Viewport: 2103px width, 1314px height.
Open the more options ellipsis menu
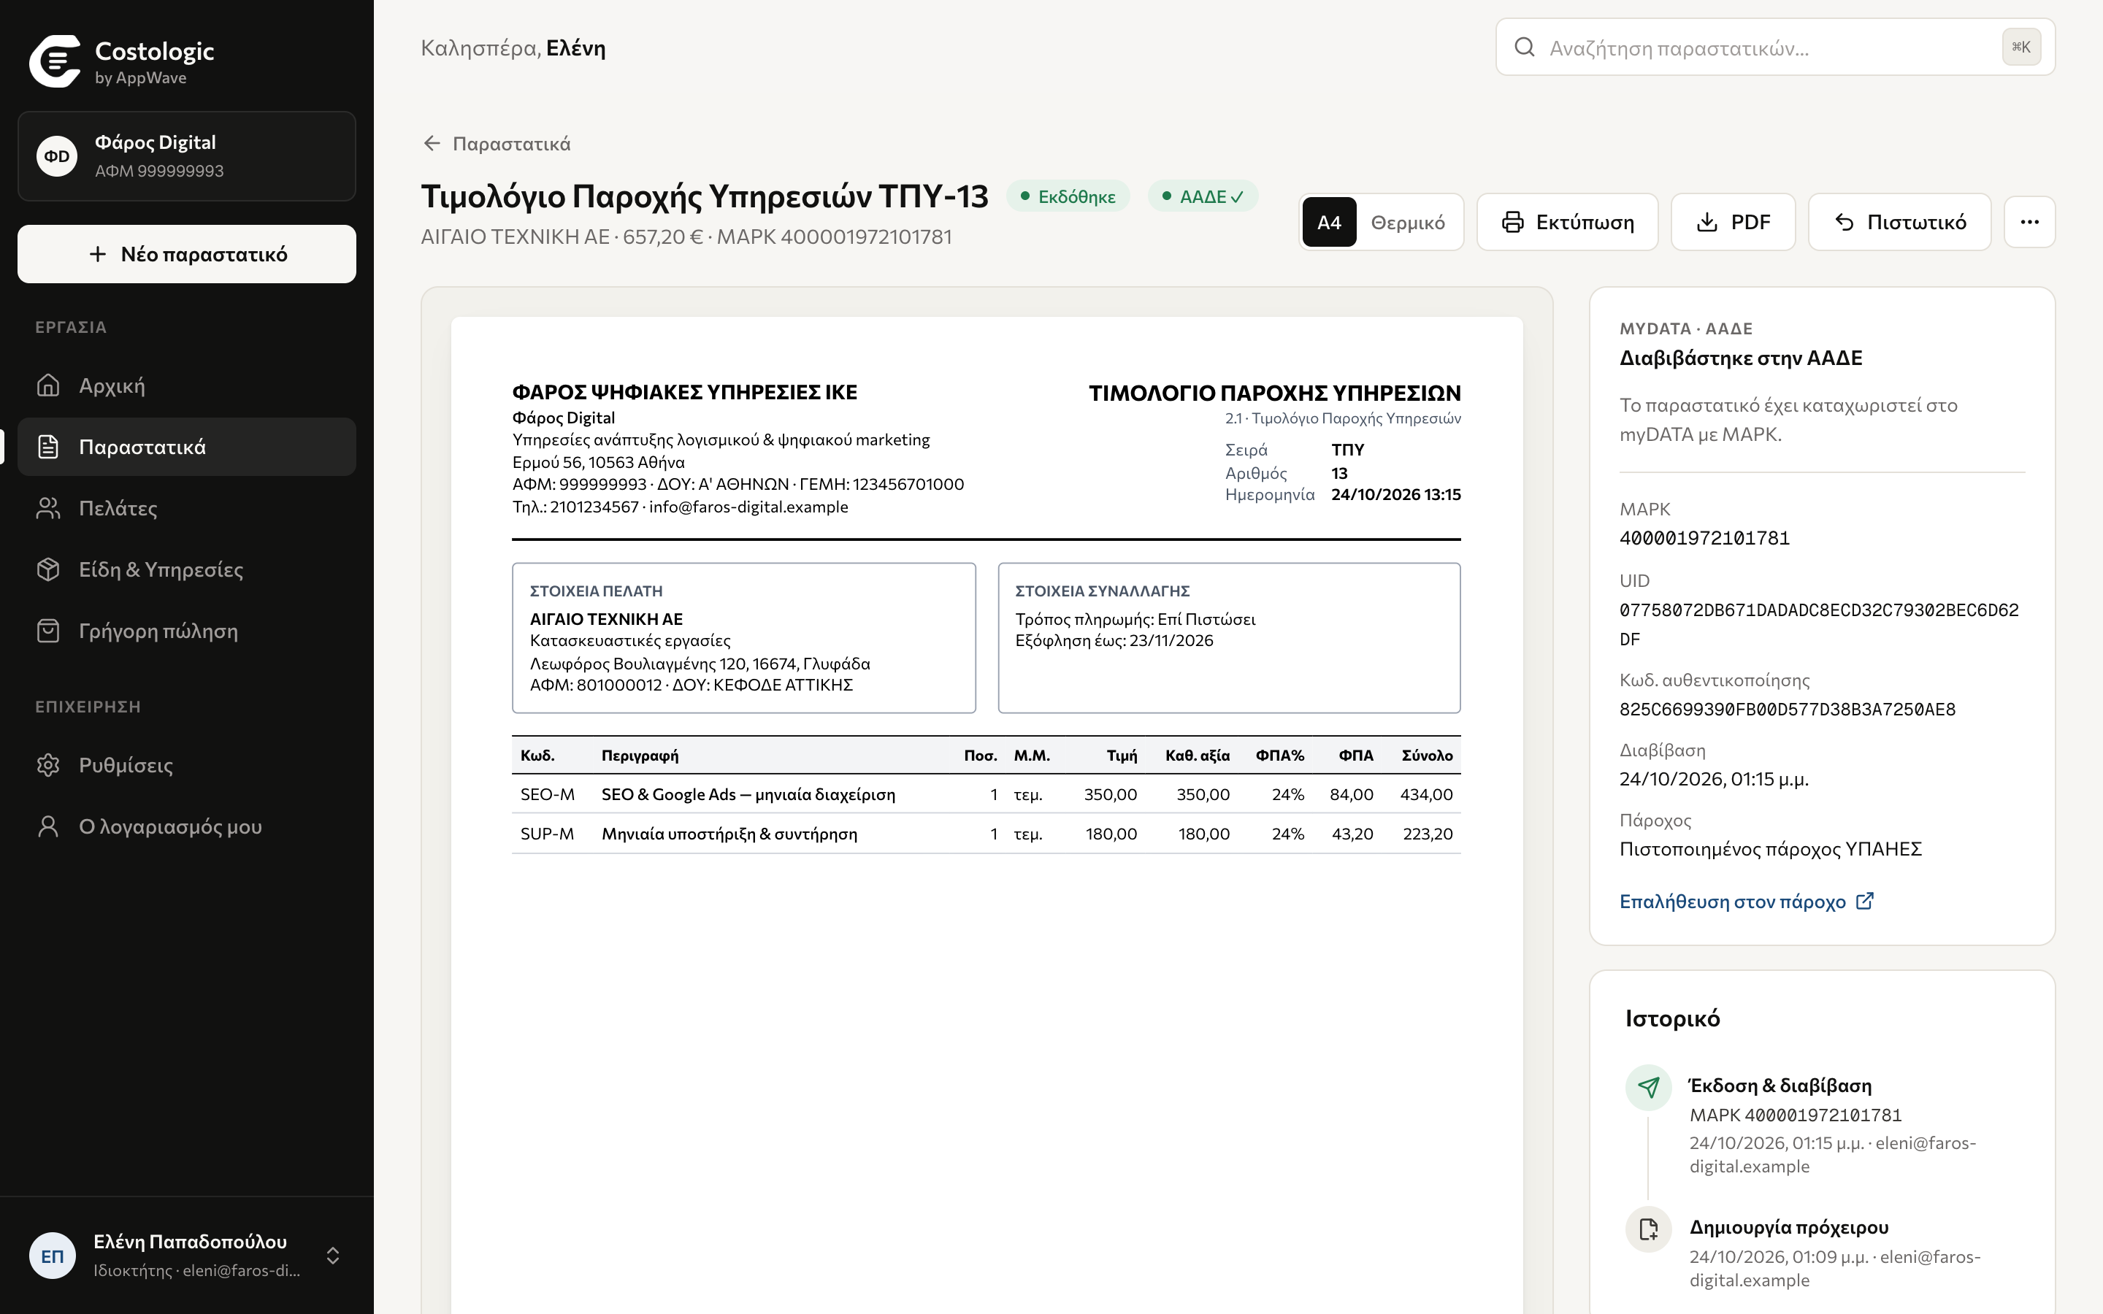coord(2030,223)
